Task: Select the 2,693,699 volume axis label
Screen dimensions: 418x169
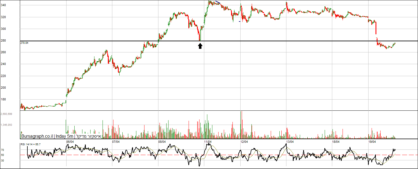Action: pos(6,114)
